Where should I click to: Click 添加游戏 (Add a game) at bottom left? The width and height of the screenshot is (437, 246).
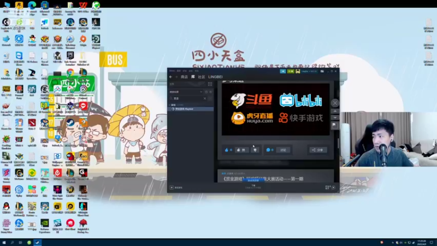[176, 188]
